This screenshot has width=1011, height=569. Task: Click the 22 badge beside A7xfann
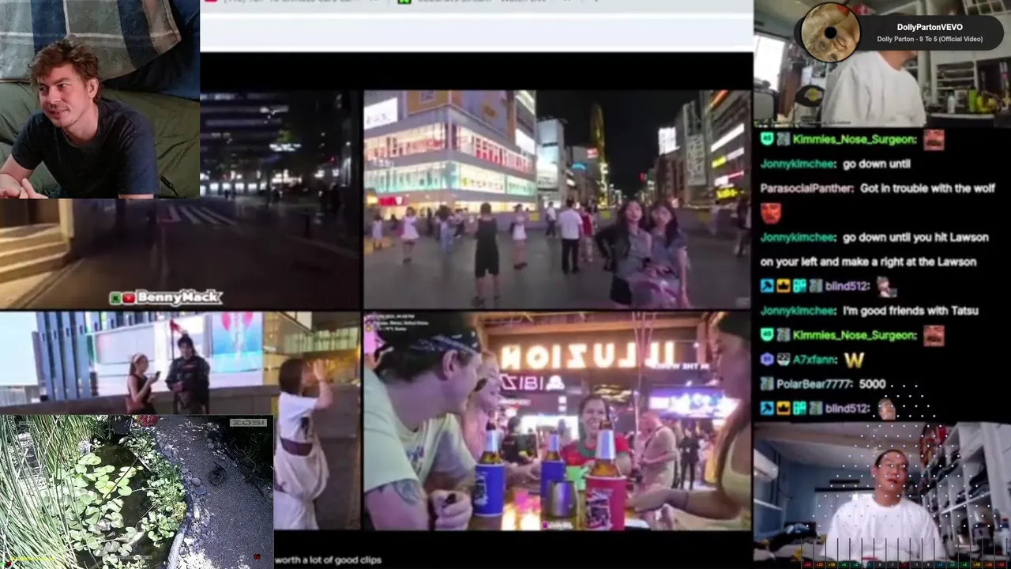[x=783, y=360]
